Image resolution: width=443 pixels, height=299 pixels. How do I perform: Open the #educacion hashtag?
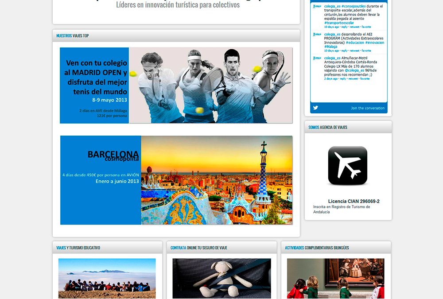(x=355, y=43)
